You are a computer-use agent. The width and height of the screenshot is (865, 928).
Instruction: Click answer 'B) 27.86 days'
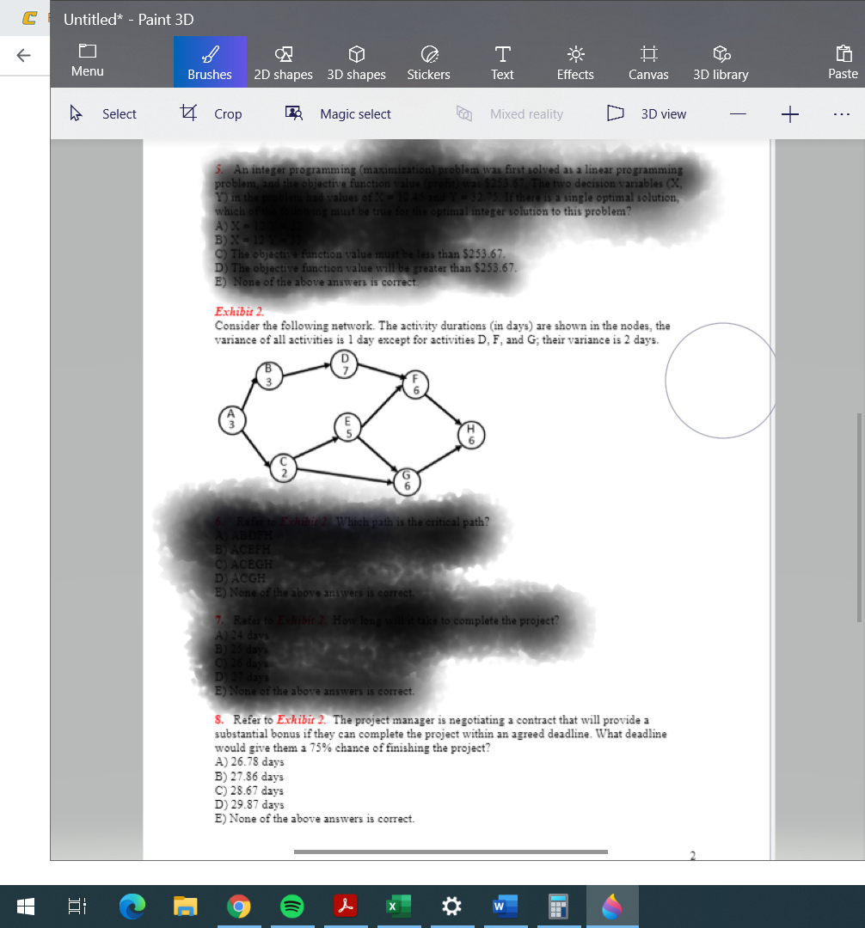coord(249,776)
